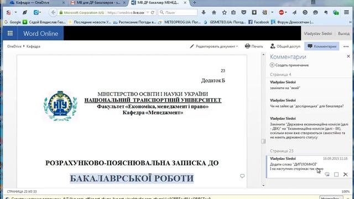Go to the browser home page icon

[214, 12]
